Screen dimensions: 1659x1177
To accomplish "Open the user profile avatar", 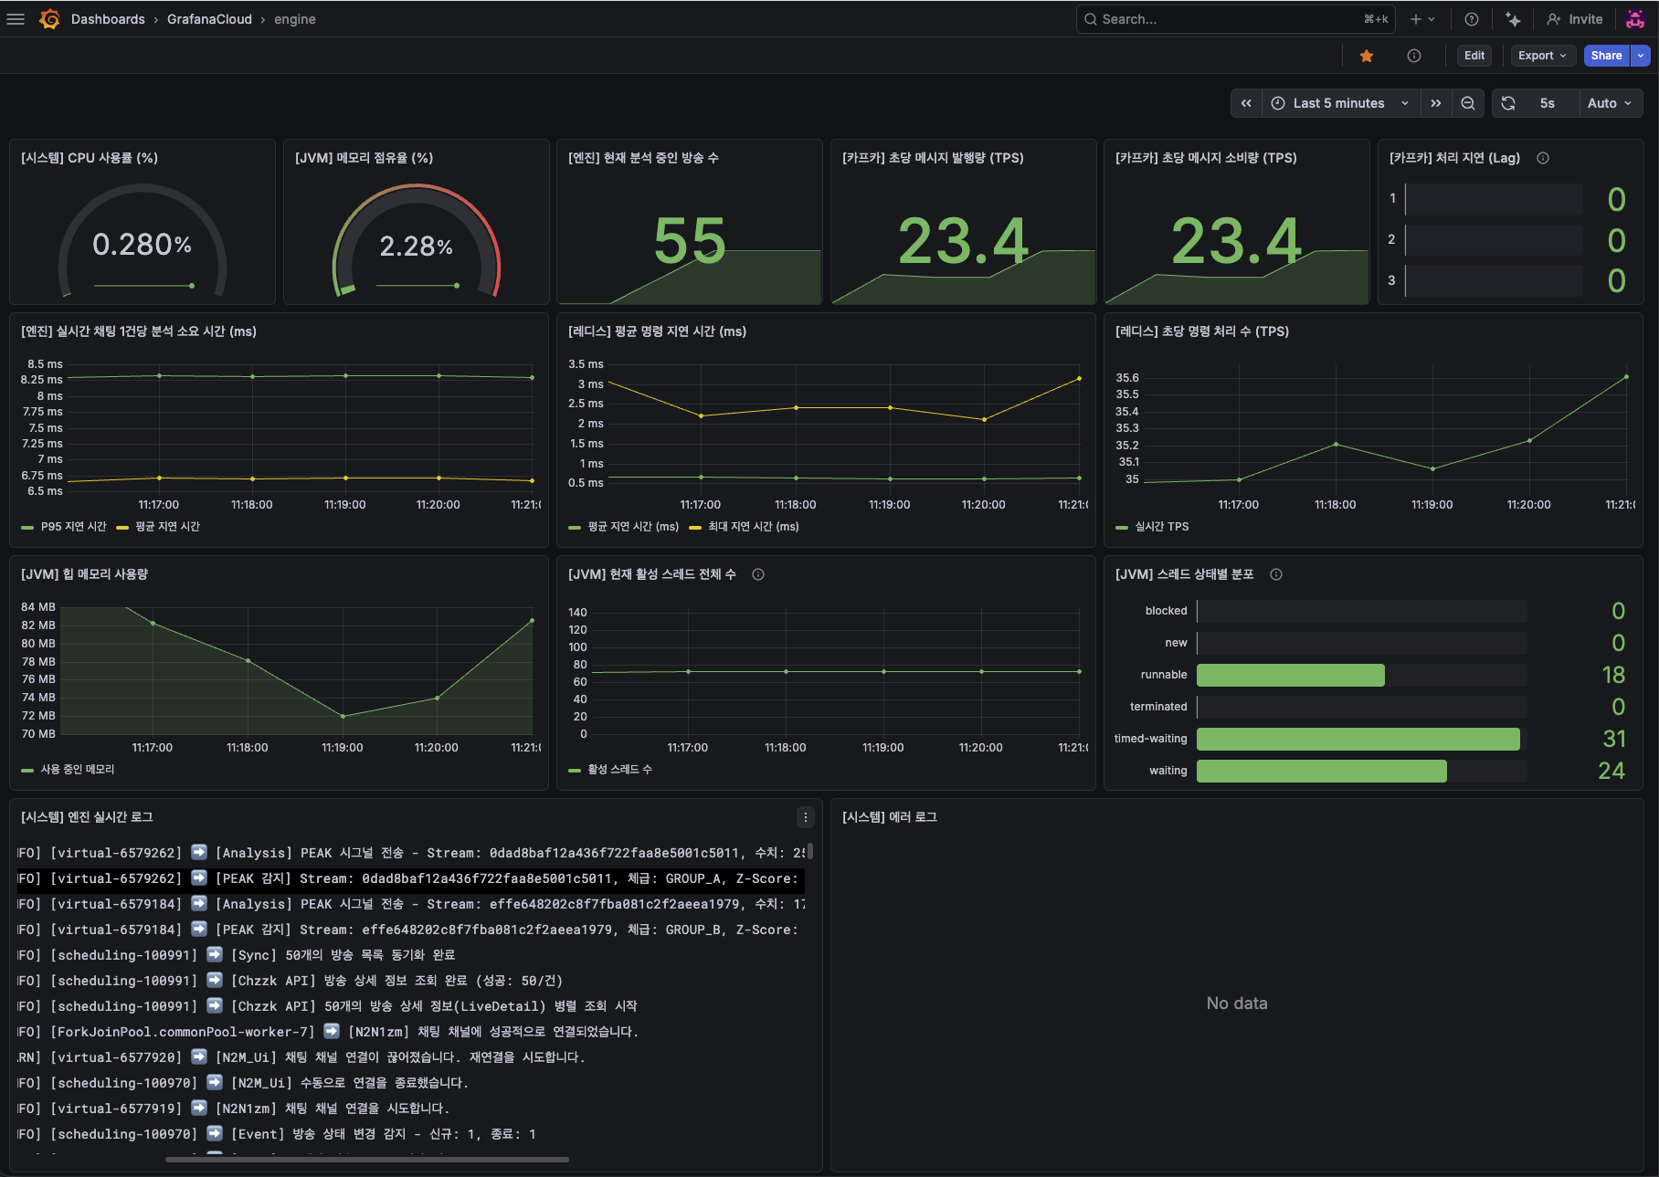I will pos(1635,19).
